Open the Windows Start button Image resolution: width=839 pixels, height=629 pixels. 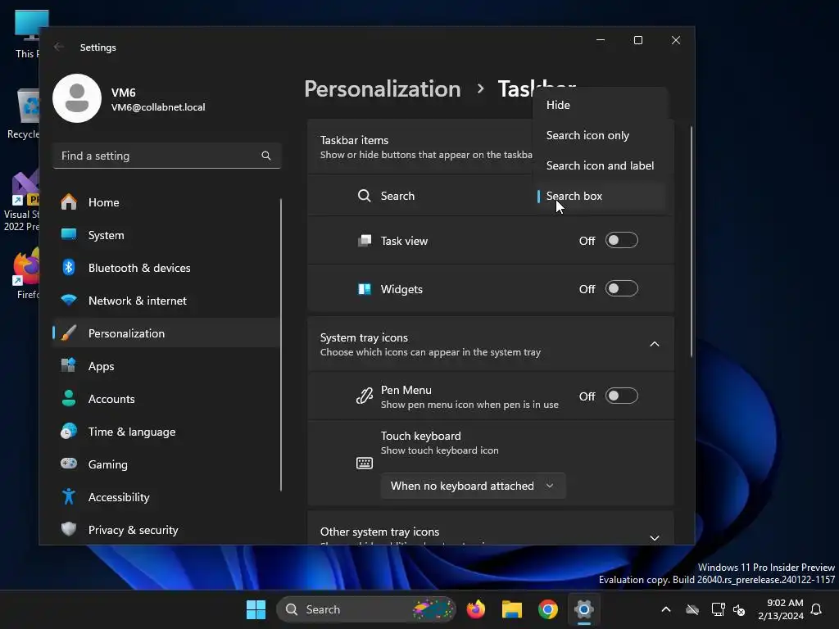pyautogui.click(x=256, y=609)
